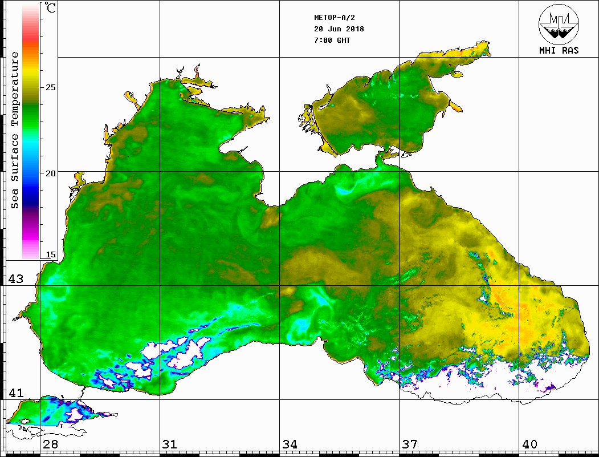The image size is (599, 457).
Task: Click the 'Sea Surface Temperature' vertical label
Action: (x=14, y=131)
